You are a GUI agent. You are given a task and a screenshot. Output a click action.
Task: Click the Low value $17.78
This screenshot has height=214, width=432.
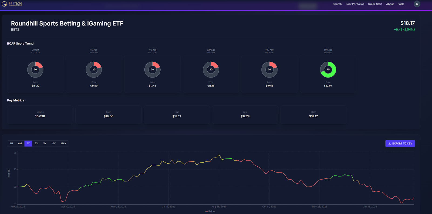click(x=245, y=116)
